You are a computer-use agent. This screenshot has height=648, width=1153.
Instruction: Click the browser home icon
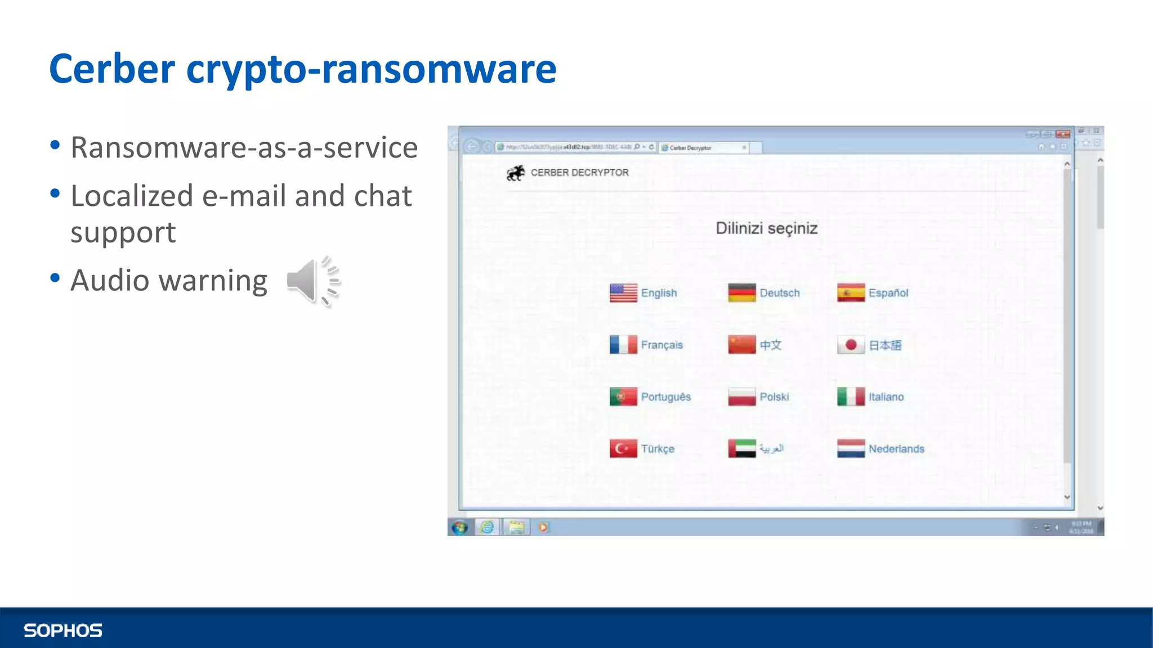point(1041,147)
